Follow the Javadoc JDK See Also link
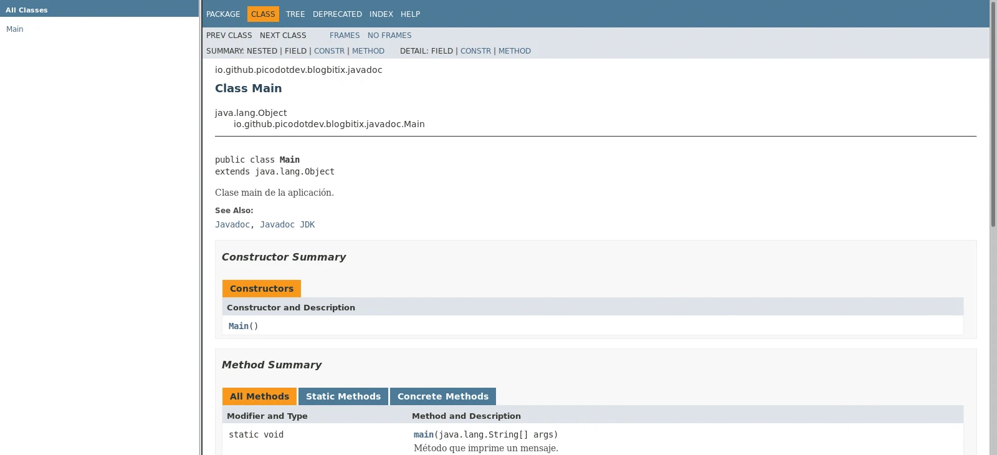This screenshot has width=997, height=455. (287, 224)
